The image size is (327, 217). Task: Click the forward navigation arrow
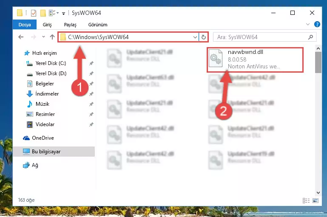(x=33, y=37)
